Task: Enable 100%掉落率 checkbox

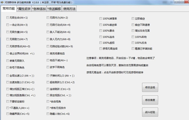Action: 101,18
